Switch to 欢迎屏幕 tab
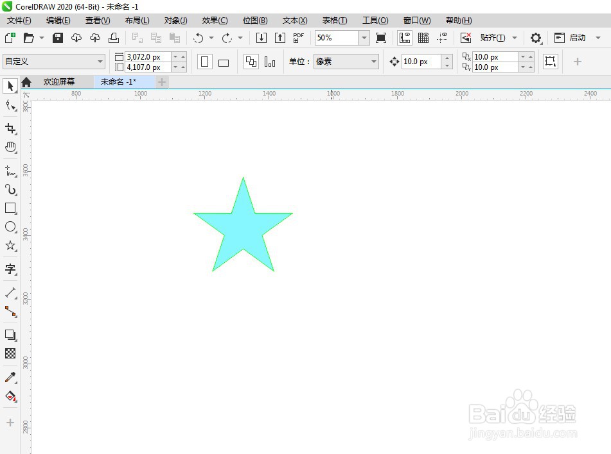Viewport: 611px width, 454px height. click(x=59, y=81)
